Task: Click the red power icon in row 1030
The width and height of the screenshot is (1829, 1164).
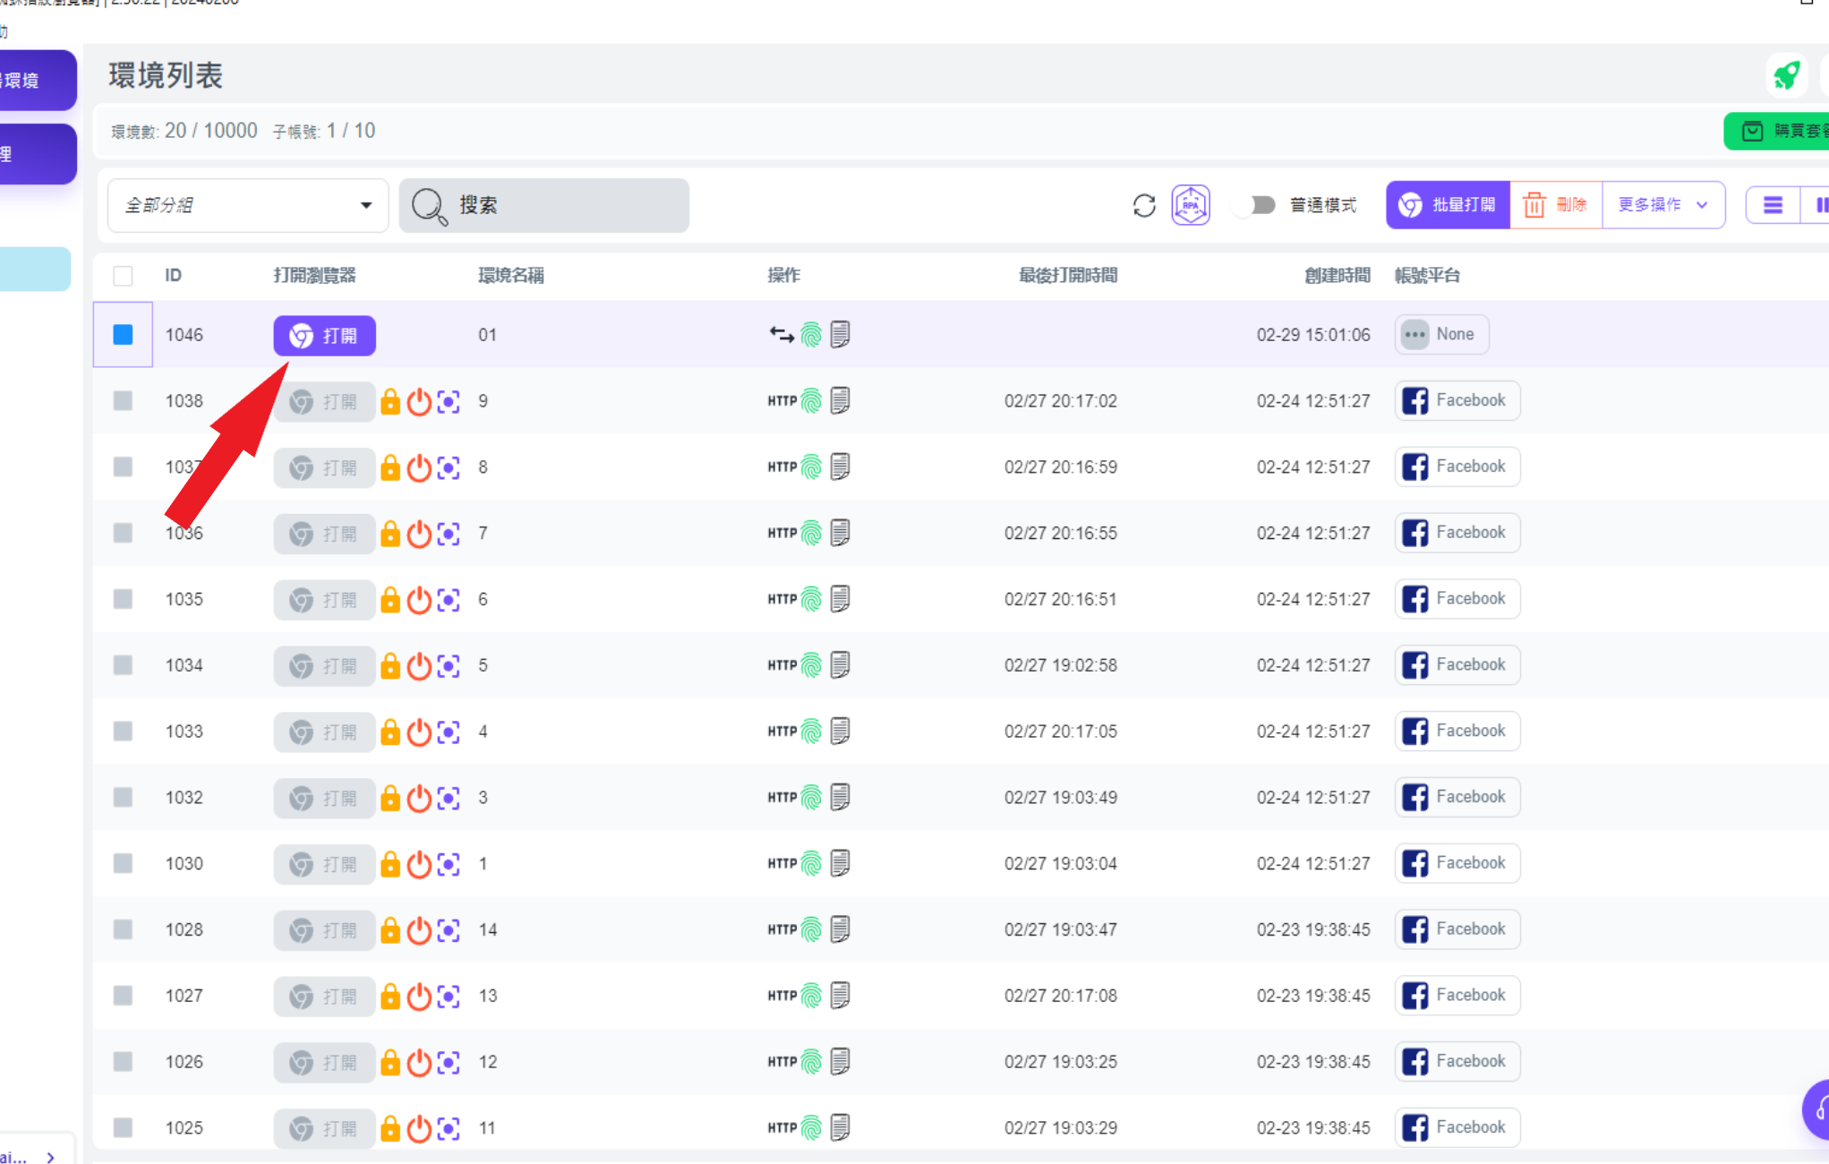Action: point(419,864)
